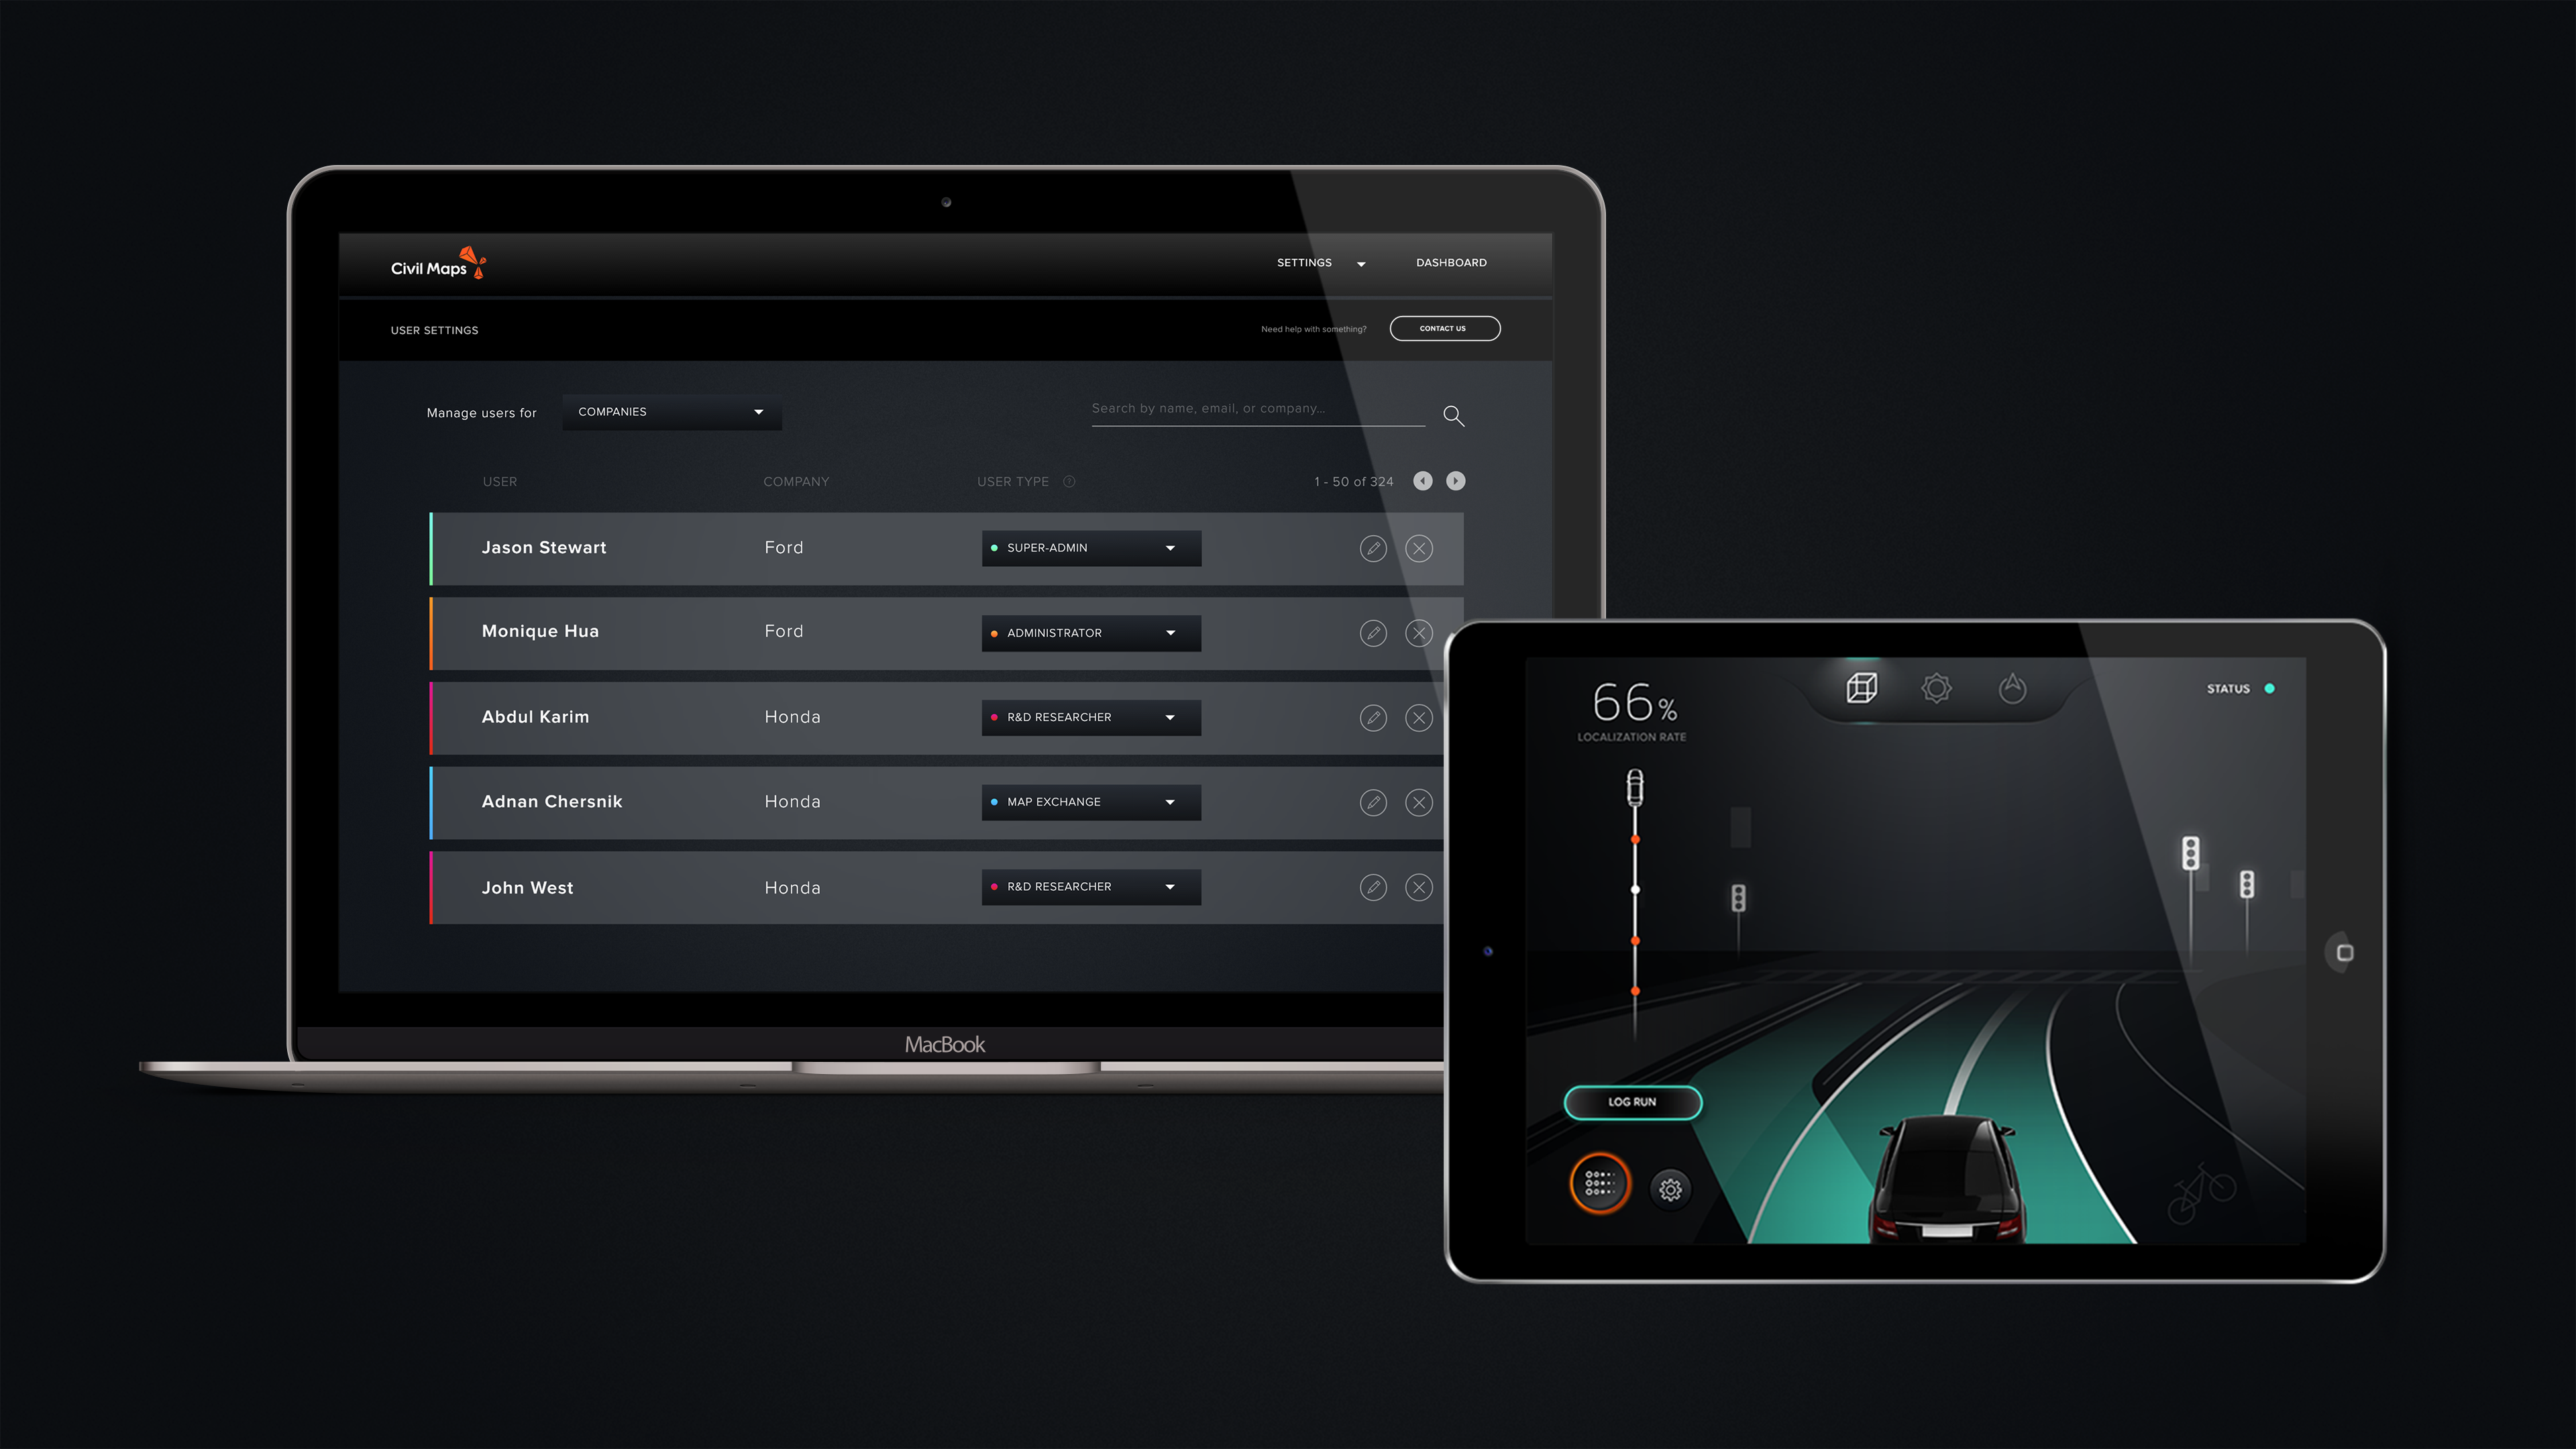Click next page arrow button pagination

pos(1454,480)
